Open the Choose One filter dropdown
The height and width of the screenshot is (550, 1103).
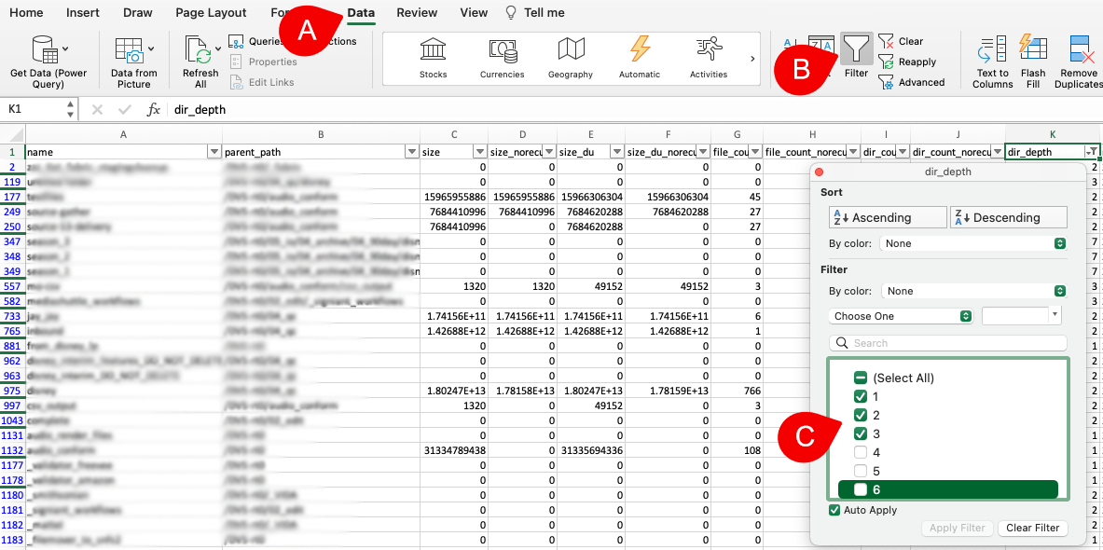pos(900,316)
